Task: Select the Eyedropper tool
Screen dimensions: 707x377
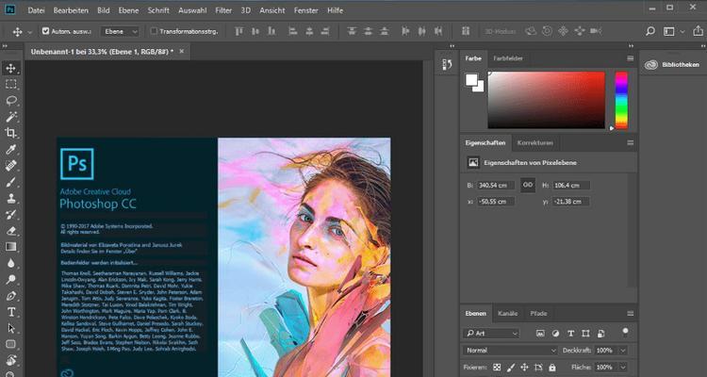Action: coord(10,149)
